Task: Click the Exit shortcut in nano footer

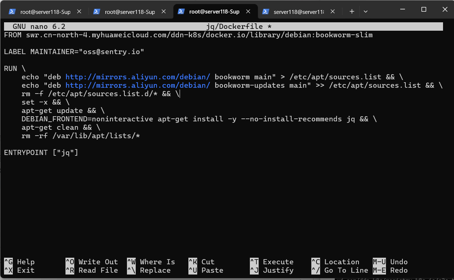Action: click(x=26, y=270)
